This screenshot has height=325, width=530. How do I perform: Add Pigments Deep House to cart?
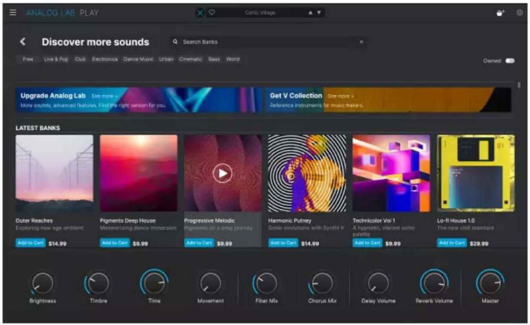pos(115,243)
